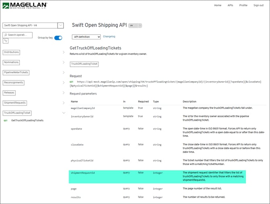Click the Magellan Midstream Partners logo
Image resolution: width=270 pixels, height=204 pixels.
click(x=25, y=6)
